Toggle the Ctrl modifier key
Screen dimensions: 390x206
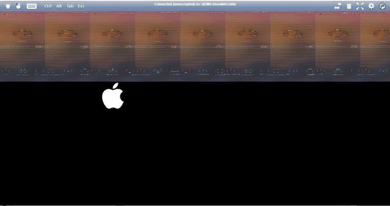48,6
